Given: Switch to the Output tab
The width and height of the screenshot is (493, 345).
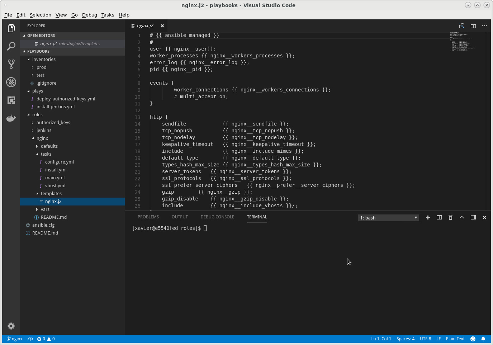Looking at the screenshot, I should 180,217.
